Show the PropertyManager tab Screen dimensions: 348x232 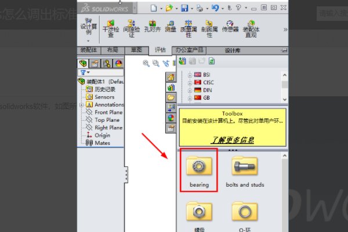[95, 63]
